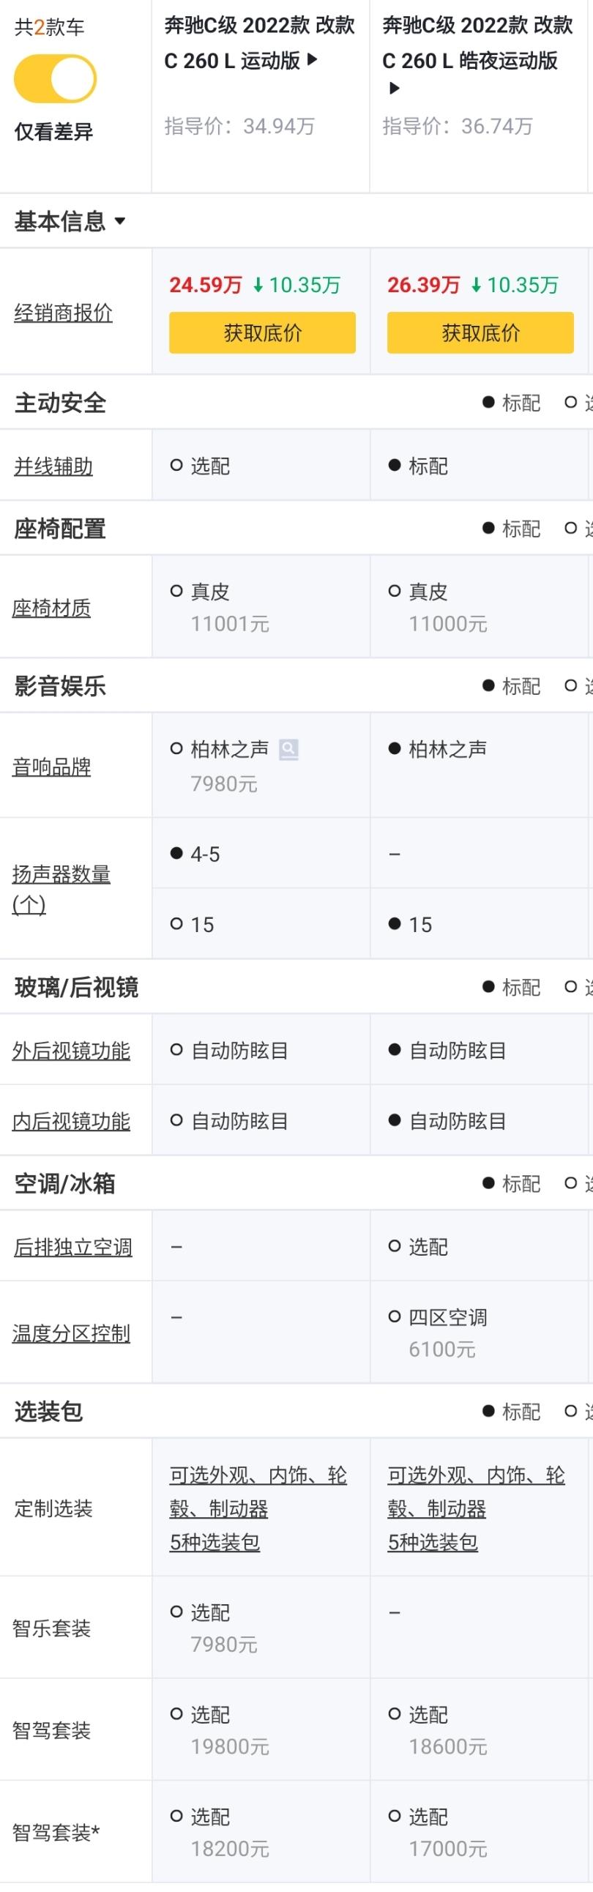
Task: Click magnifier icon beside 柏林之声
Action: point(288,749)
